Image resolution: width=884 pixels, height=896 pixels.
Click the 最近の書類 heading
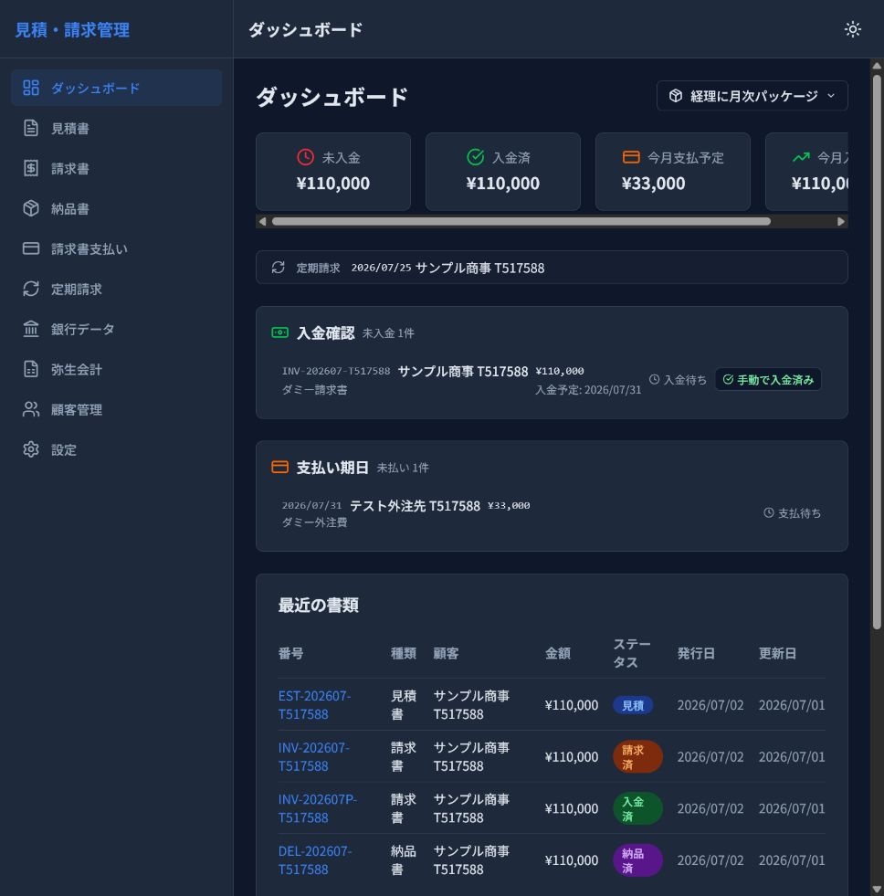[x=319, y=606]
